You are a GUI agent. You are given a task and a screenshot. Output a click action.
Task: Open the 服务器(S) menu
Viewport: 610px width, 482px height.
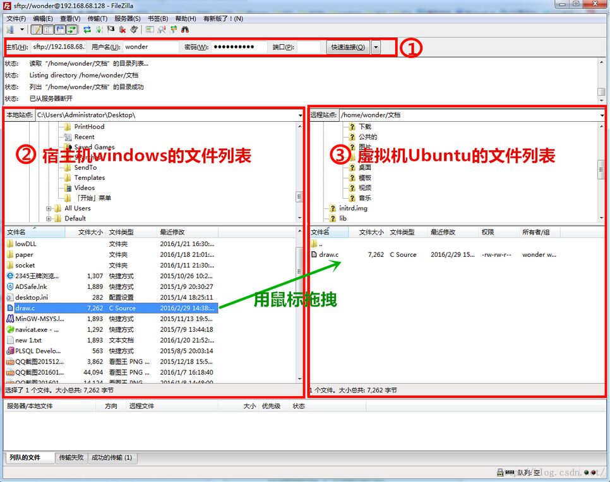(128, 19)
